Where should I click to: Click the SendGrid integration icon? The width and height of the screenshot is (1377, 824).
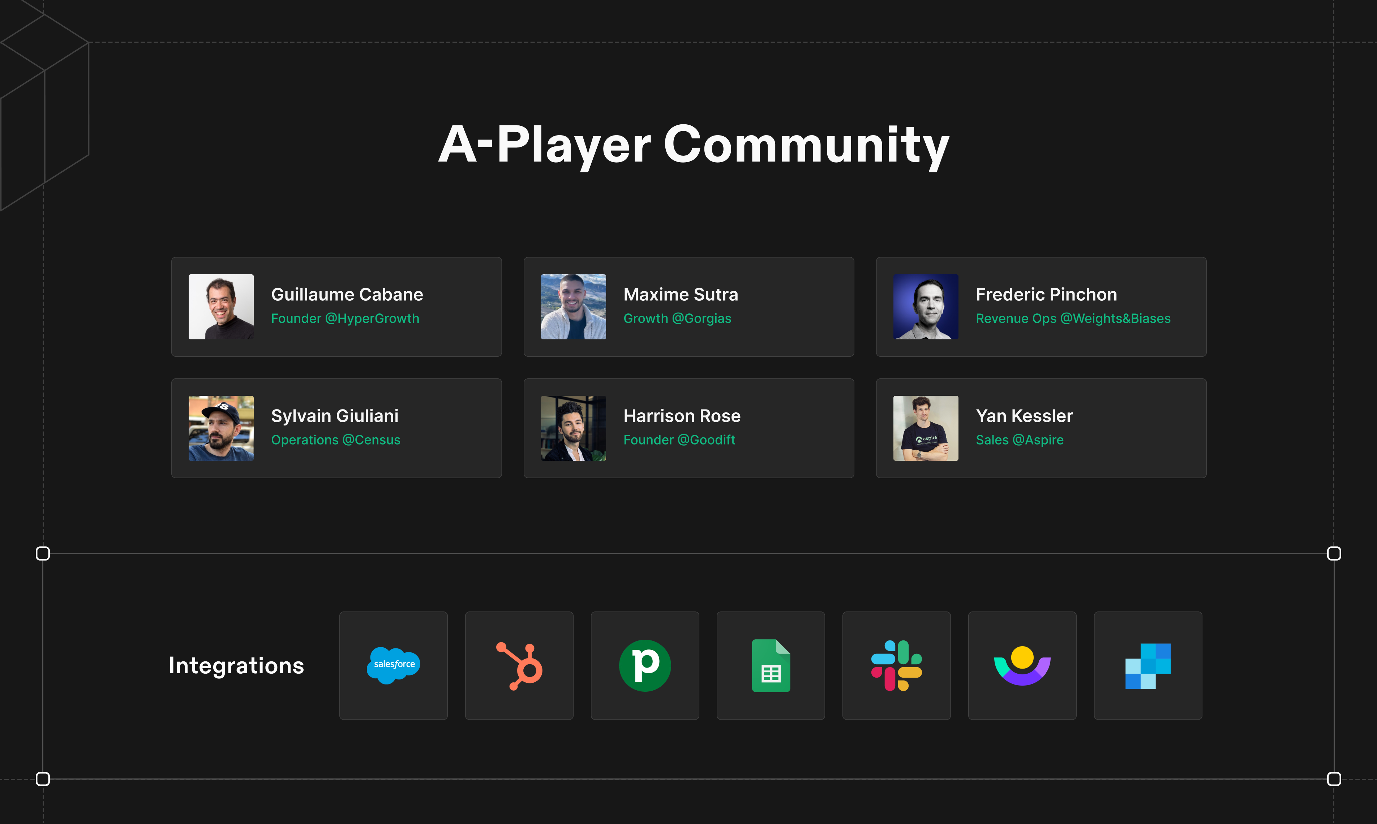(1148, 665)
